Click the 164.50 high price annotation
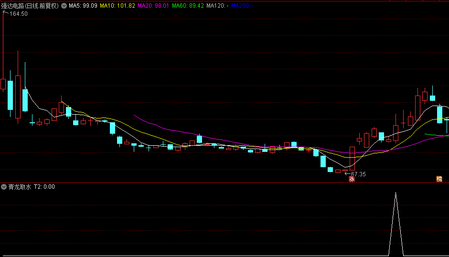The height and width of the screenshot is (257, 449). [x=18, y=14]
